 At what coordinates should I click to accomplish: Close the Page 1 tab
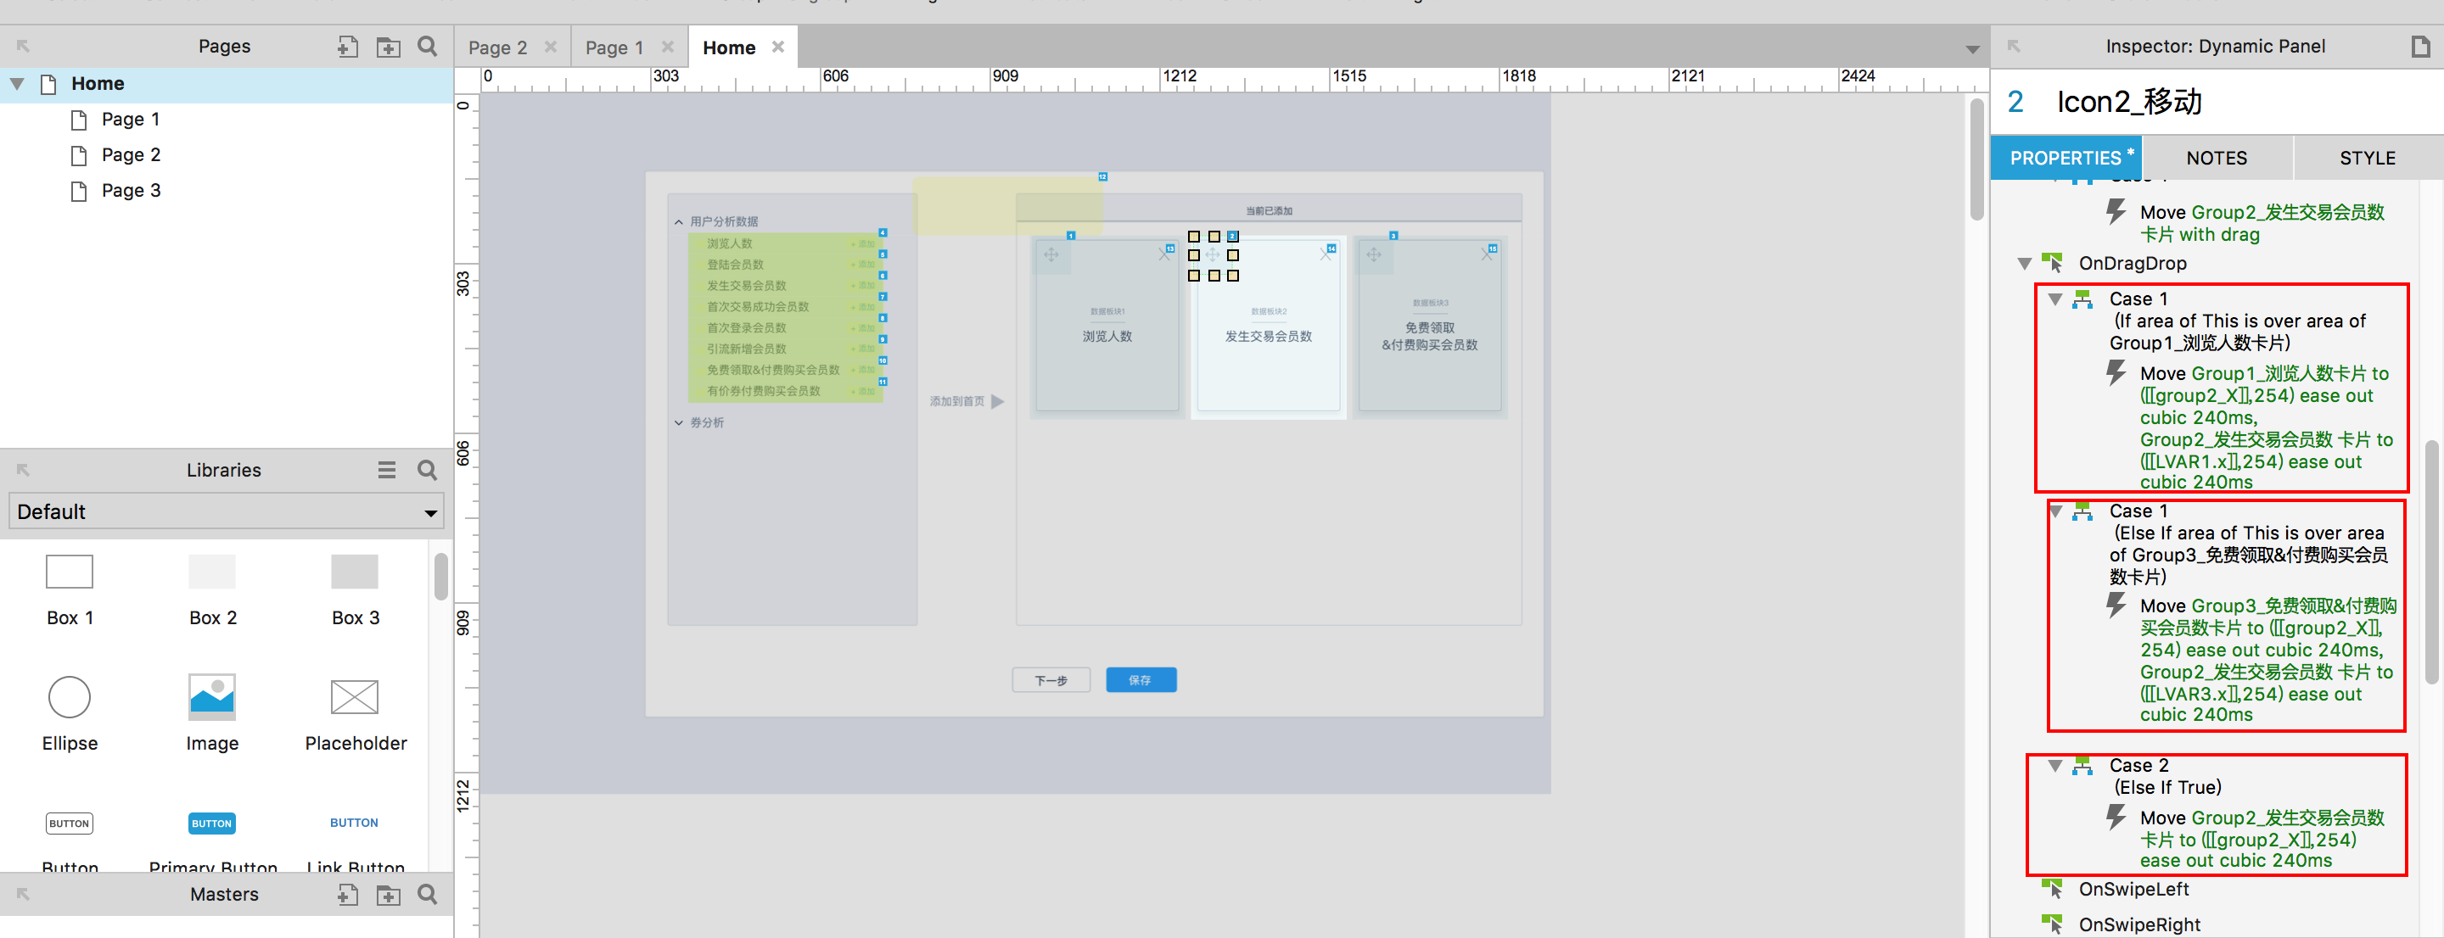(668, 47)
